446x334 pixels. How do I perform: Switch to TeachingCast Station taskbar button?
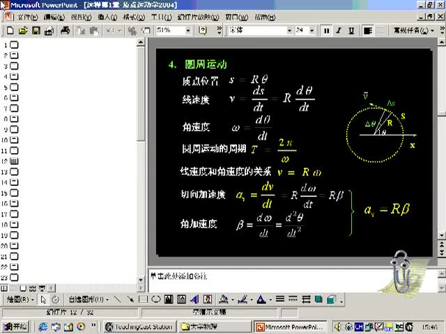(x=139, y=327)
